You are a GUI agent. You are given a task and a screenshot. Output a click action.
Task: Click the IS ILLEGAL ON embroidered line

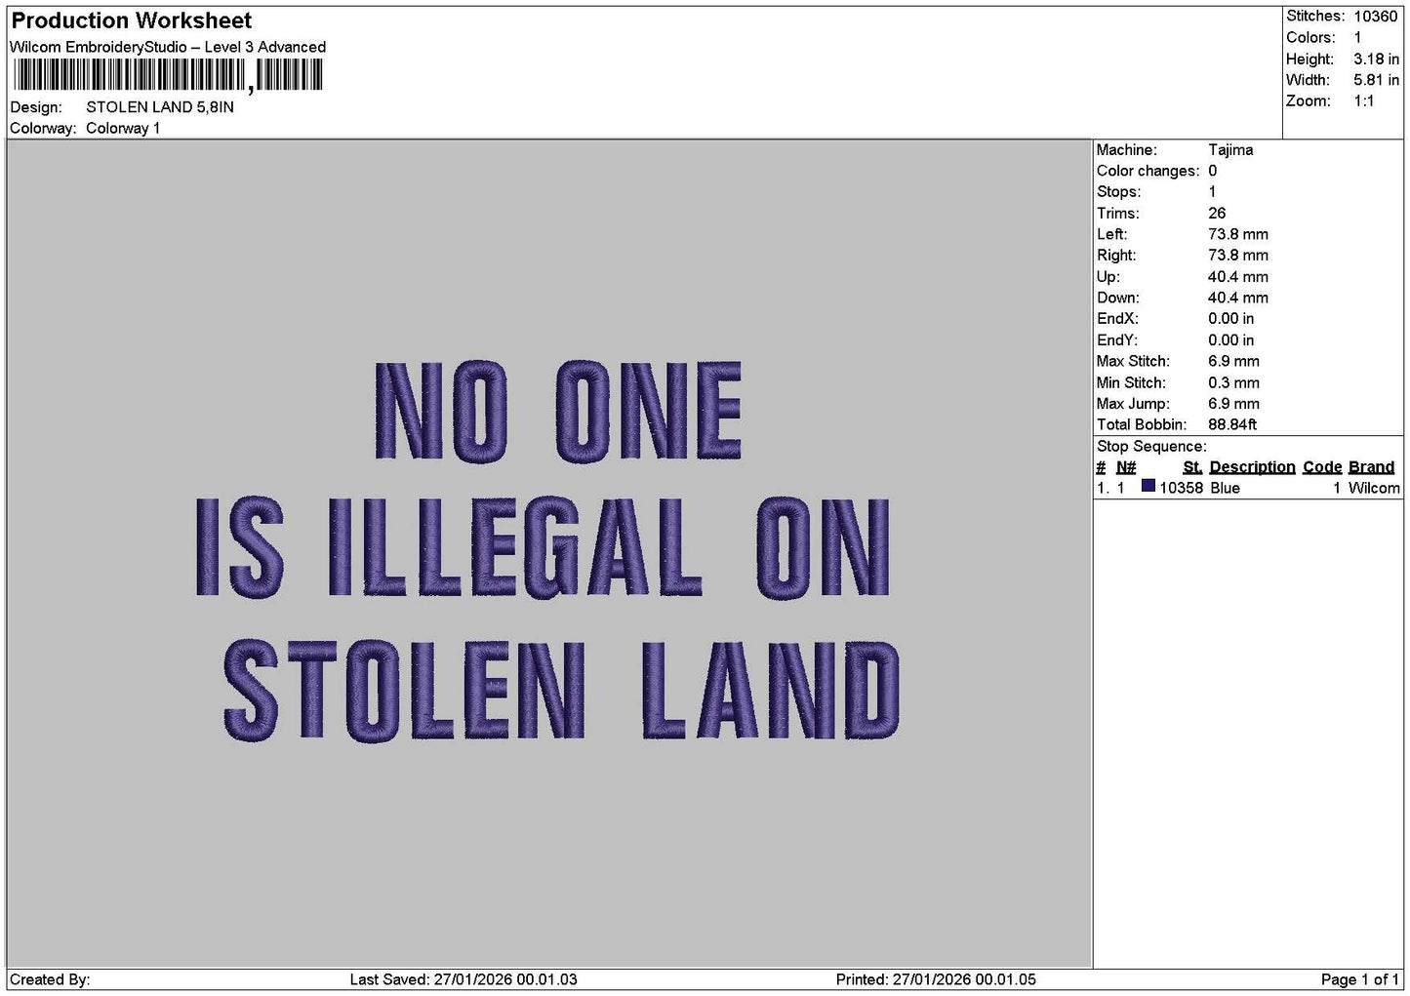click(544, 548)
